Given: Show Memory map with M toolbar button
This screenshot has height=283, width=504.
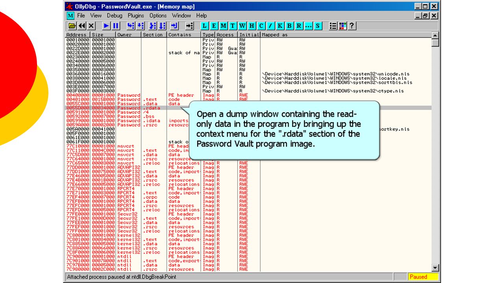Looking at the screenshot, I should click(224, 26).
